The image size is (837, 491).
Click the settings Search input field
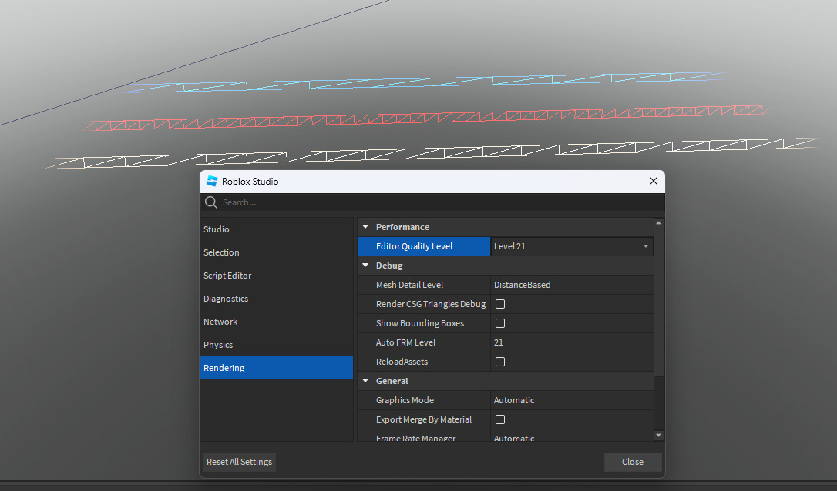432,202
